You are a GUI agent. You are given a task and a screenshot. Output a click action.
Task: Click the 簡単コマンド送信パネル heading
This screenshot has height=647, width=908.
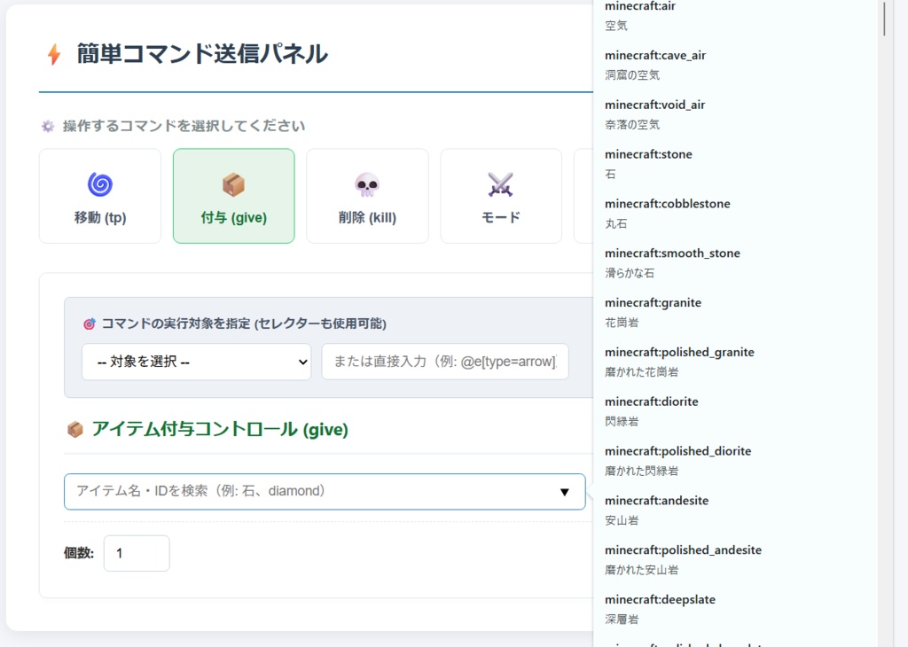click(x=202, y=54)
